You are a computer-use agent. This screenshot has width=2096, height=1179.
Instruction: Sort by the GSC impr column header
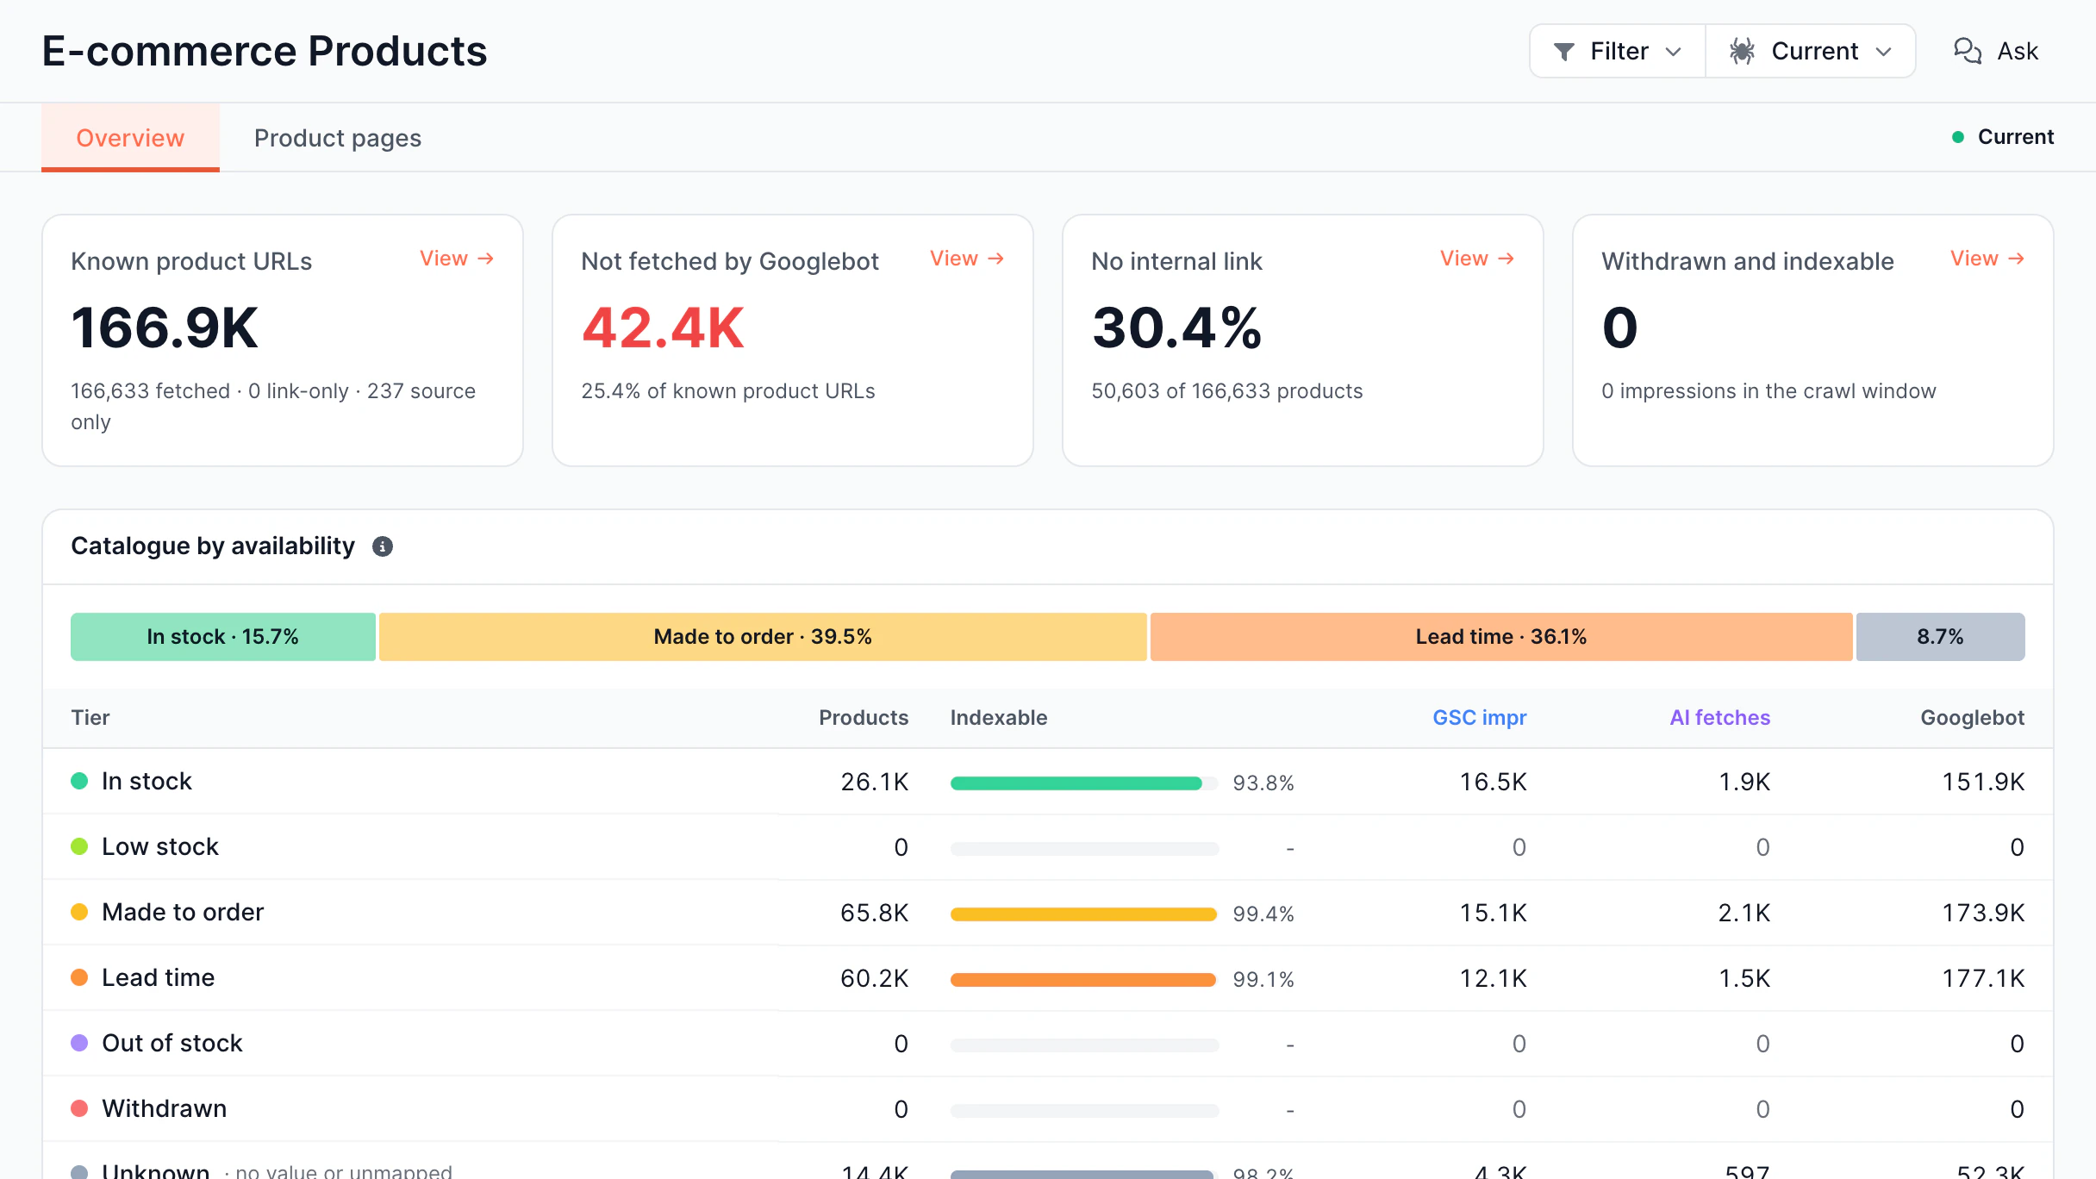[x=1480, y=718]
